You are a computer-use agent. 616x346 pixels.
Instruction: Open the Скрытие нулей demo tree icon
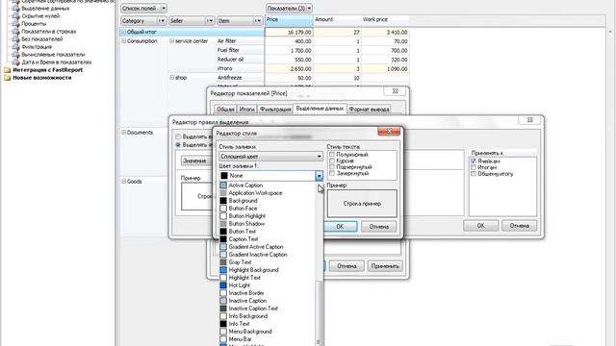click(x=15, y=16)
